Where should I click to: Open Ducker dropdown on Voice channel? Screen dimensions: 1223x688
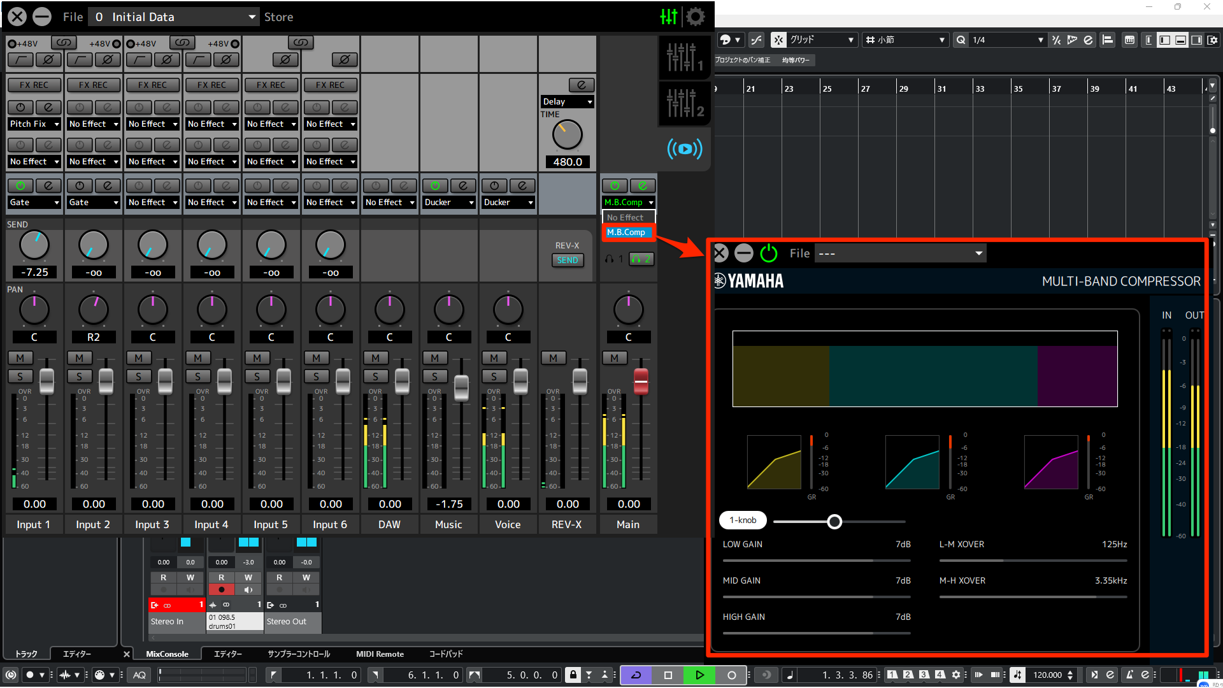point(508,202)
